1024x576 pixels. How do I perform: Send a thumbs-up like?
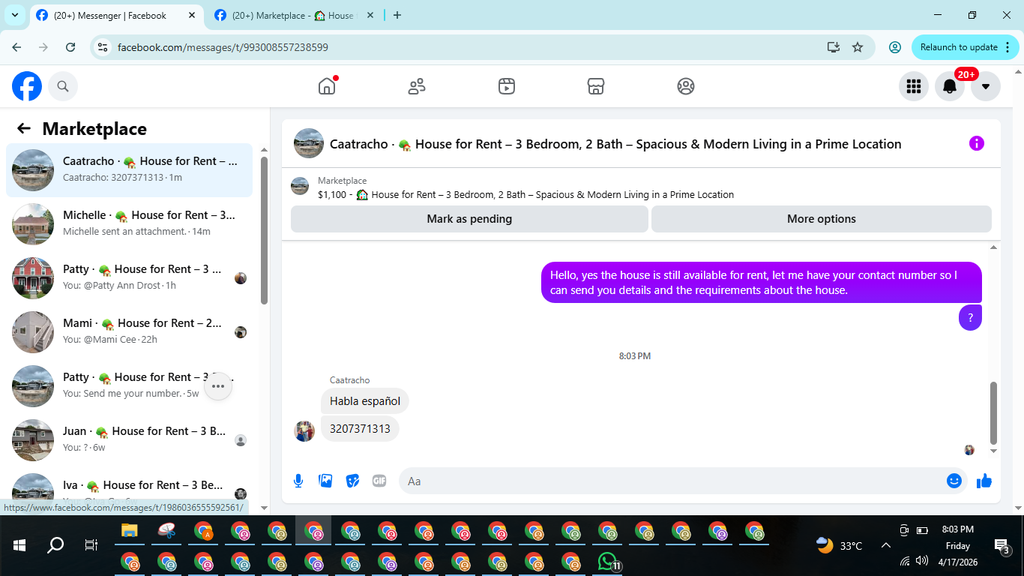pyautogui.click(x=984, y=481)
